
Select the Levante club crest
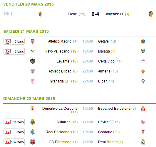pyautogui.click(x=33, y=61)
